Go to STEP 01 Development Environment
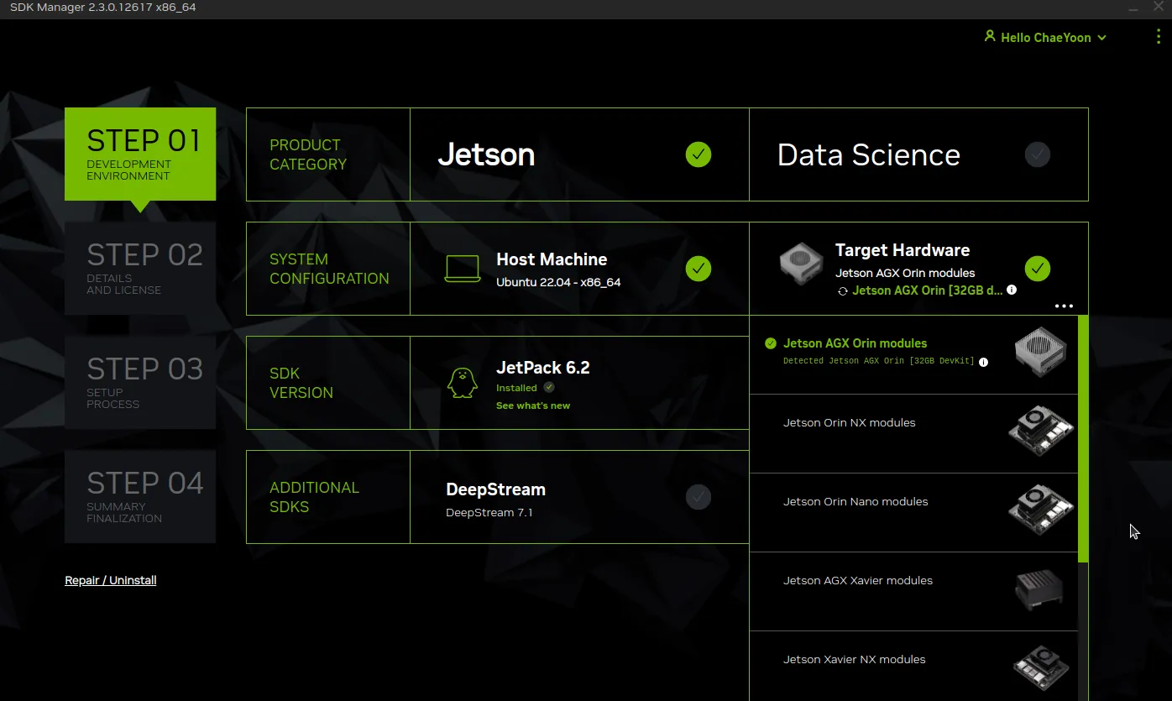The width and height of the screenshot is (1172, 701). [140, 154]
